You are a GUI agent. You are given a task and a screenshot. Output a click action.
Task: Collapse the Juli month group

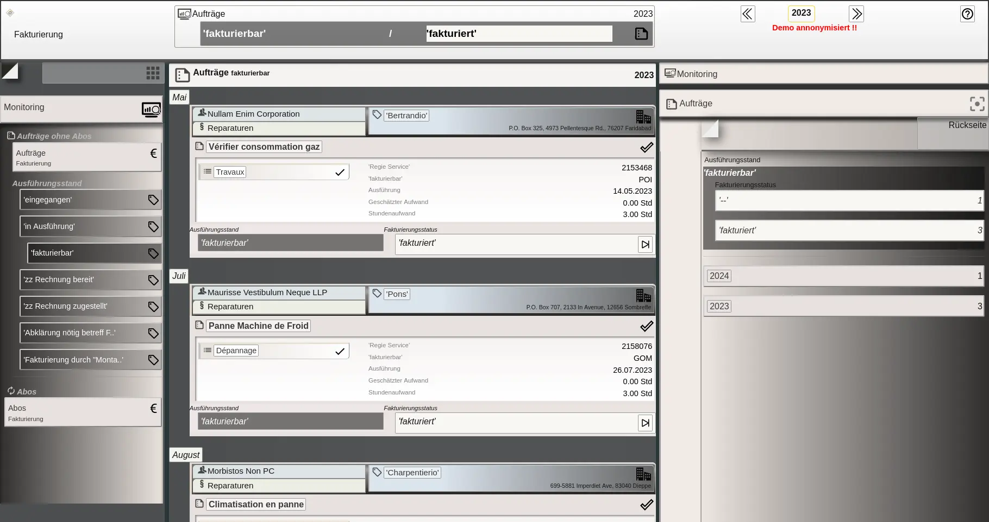pos(179,276)
